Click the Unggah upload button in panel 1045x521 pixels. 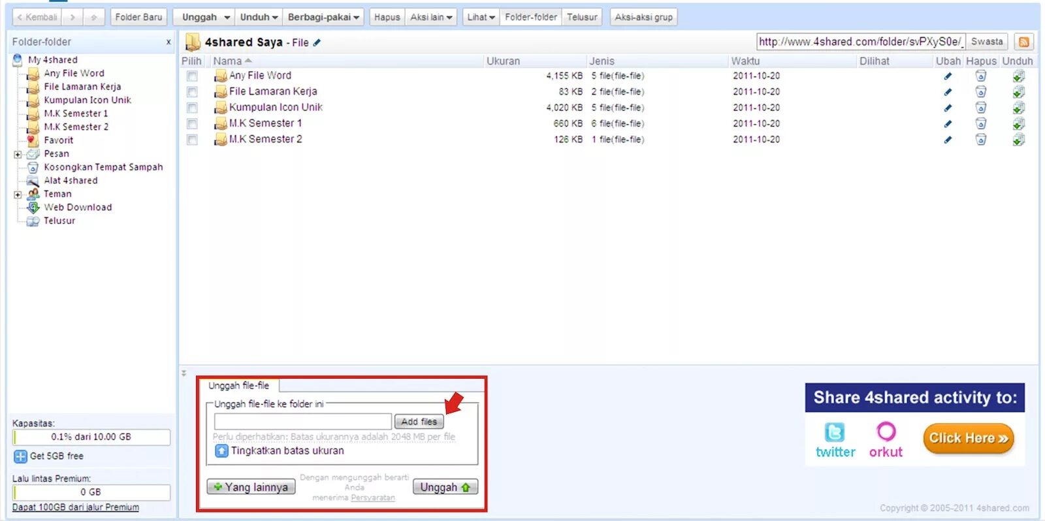point(445,487)
